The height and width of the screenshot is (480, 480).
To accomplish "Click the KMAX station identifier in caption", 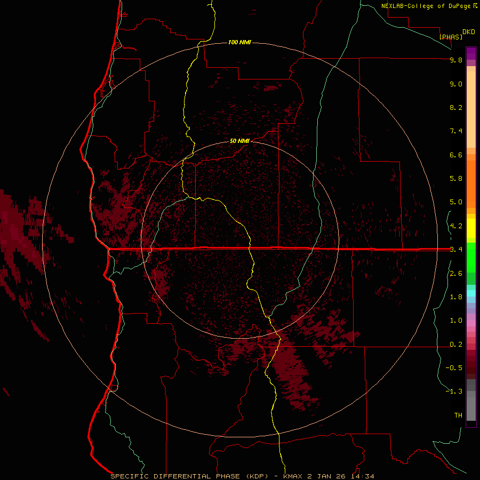I will pyautogui.click(x=293, y=476).
